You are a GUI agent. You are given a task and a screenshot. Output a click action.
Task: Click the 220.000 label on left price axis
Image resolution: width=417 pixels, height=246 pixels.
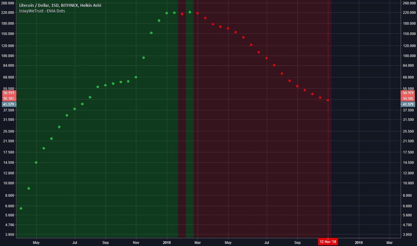[8, 13]
